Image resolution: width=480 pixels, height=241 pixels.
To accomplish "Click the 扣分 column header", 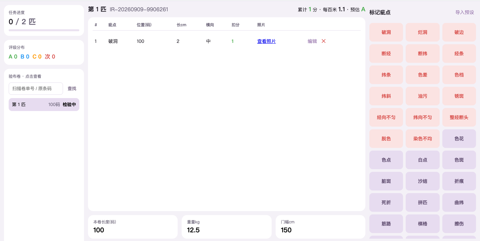I will (236, 25).
